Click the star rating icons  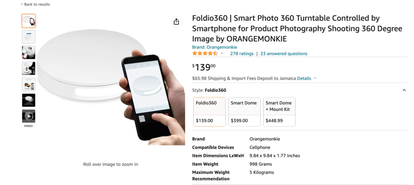point(205,54)
